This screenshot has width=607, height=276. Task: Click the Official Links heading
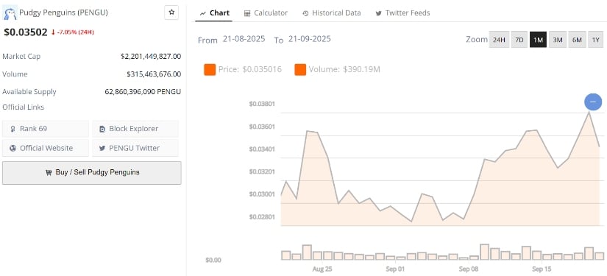tap(24, 107)
